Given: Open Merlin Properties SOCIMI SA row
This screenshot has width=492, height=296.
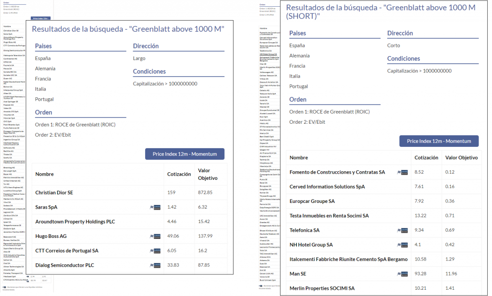Looking at the screenshot, I should point(322,288).
